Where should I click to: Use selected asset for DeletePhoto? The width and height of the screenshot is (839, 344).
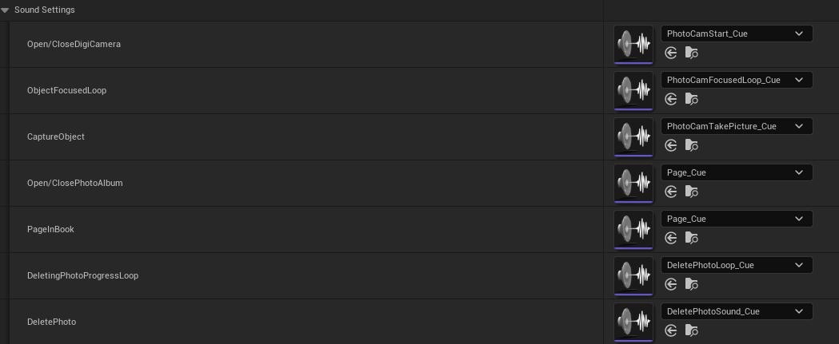[671, 330]
